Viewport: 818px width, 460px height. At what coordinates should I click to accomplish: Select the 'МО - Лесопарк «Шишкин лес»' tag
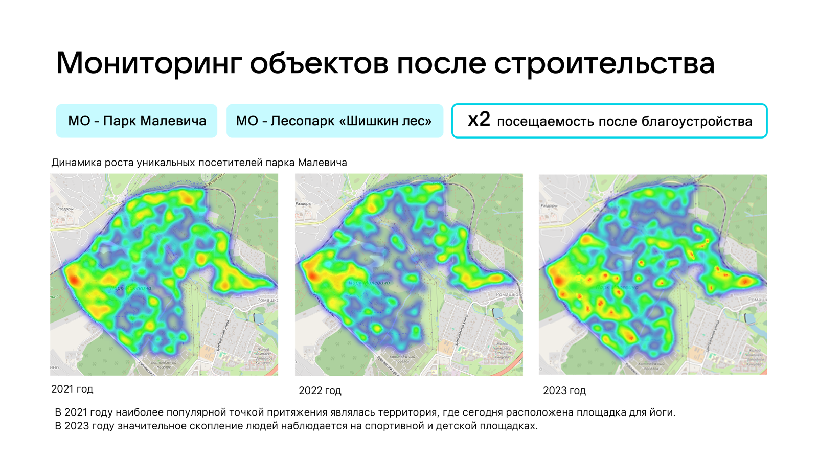[x=334, y=121]
